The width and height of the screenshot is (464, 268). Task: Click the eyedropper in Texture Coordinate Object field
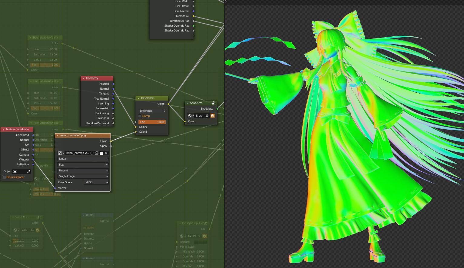[28, 171]
